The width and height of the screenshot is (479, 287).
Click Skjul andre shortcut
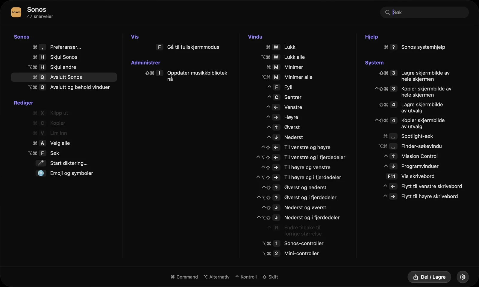click(64, 67)
